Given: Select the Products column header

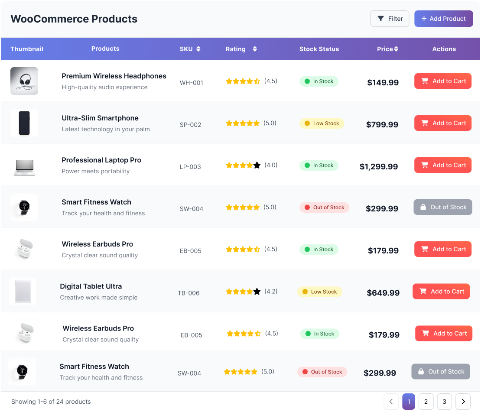Looking at the screenshot, I should (x=105, y=49).
